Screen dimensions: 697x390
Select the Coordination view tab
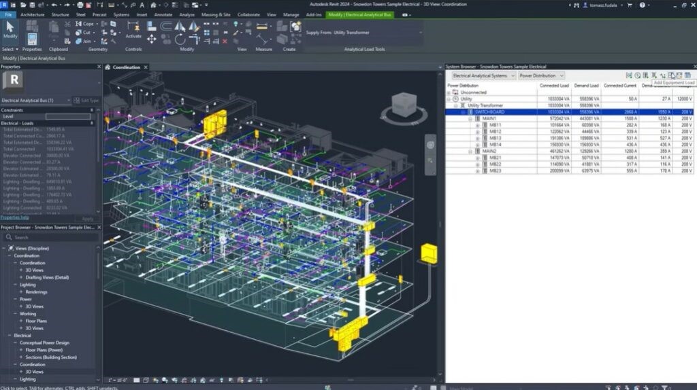coord(126,67)
